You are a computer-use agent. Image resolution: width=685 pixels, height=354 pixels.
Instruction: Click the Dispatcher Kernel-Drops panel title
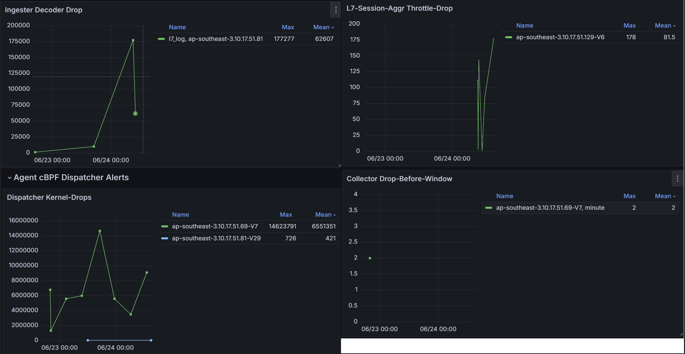click(x=49, y=197)
